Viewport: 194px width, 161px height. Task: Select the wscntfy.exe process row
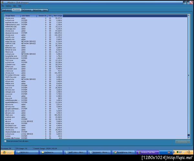[x=34, y=37]
